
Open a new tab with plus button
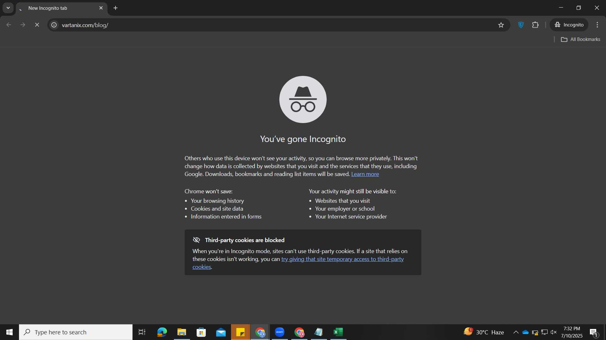tap(116, 8)
